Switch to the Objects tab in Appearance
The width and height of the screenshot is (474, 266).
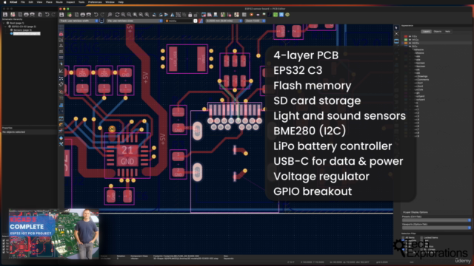pyautogui.click(x=438, y=31)
